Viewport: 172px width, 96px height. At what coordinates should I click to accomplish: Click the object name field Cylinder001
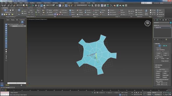coord(162,23)
